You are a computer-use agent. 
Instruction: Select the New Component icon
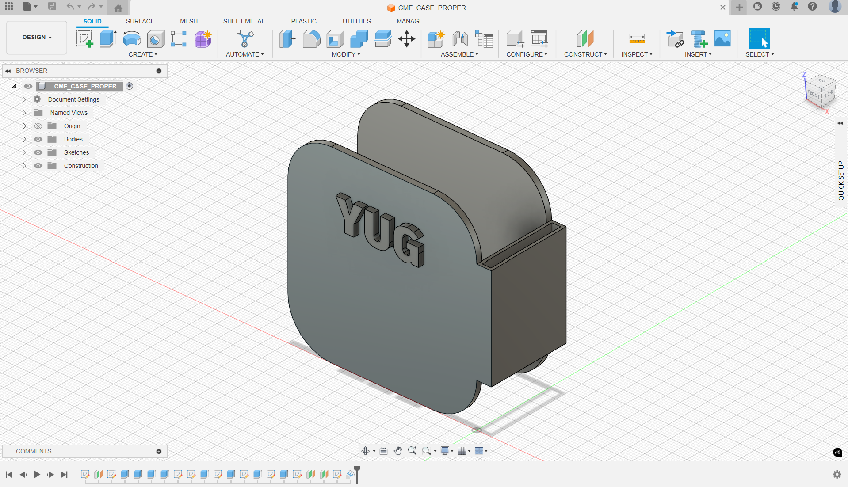pos(436,39)
